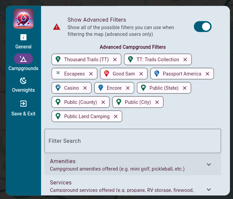The height and width of the screenshot is (199, 233).
Task: Delete the TT: Trails Collection chip
Action: click(x=185, y=60)
